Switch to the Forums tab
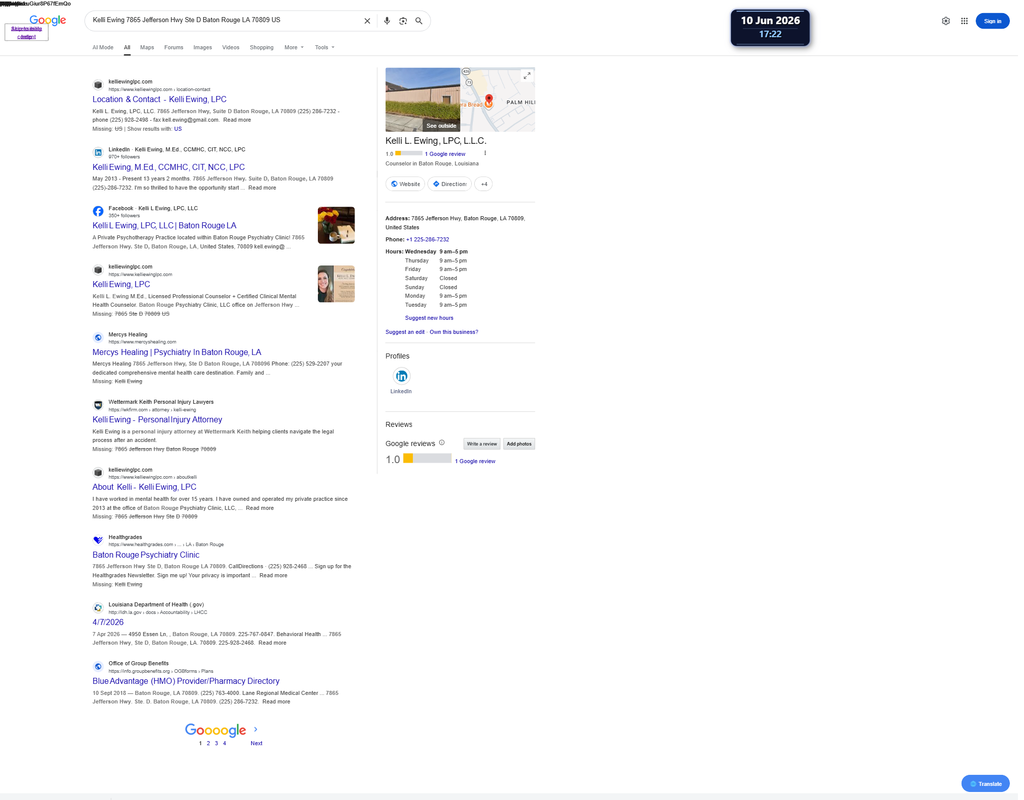Image resolution: width=1024 pixels, height=800 pixels. (174, 47)
